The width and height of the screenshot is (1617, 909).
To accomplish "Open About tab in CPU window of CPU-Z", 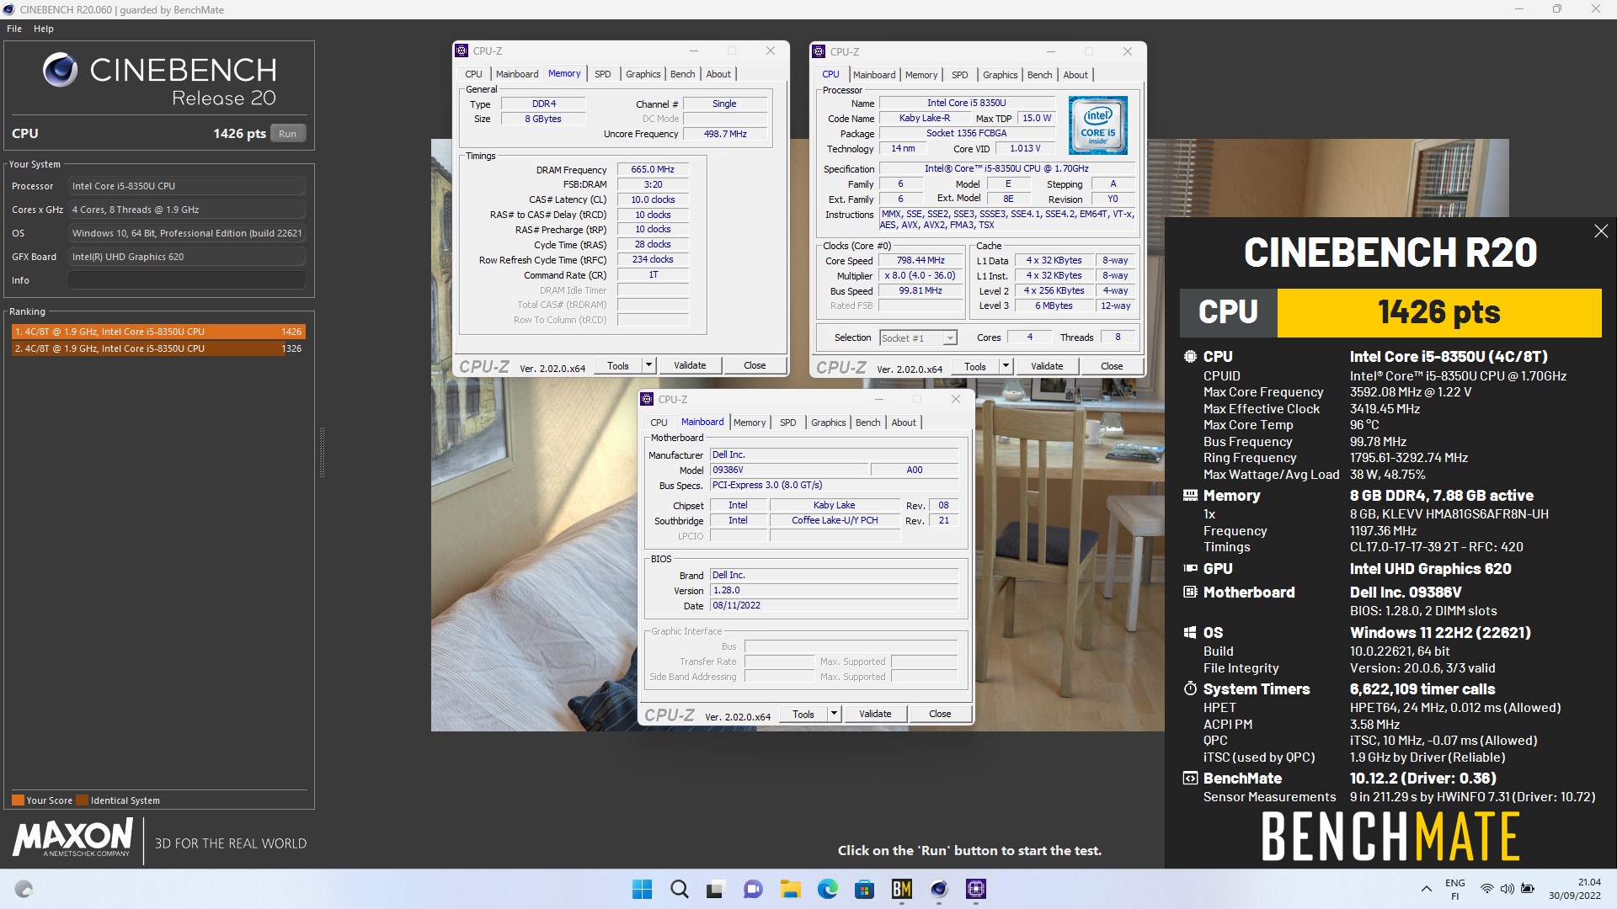I will (x=1075, y=75).
